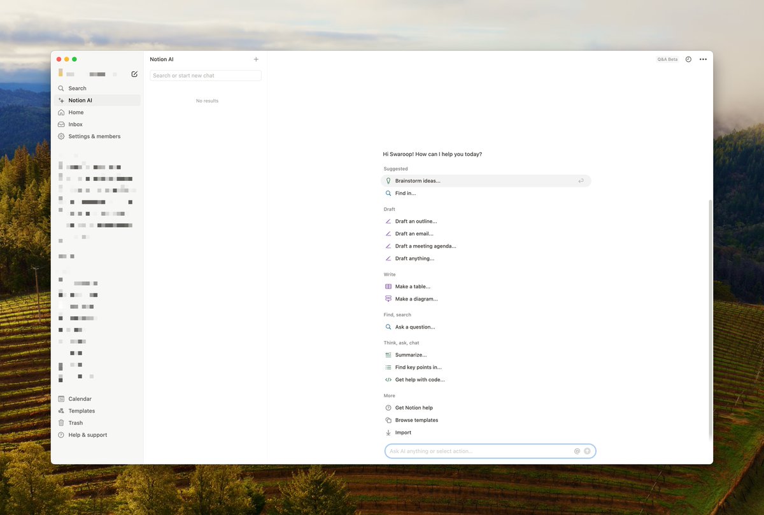
Task: Click the pencil icon beside Draft an email
Action: pyautogui.click(x=388, y=234)
